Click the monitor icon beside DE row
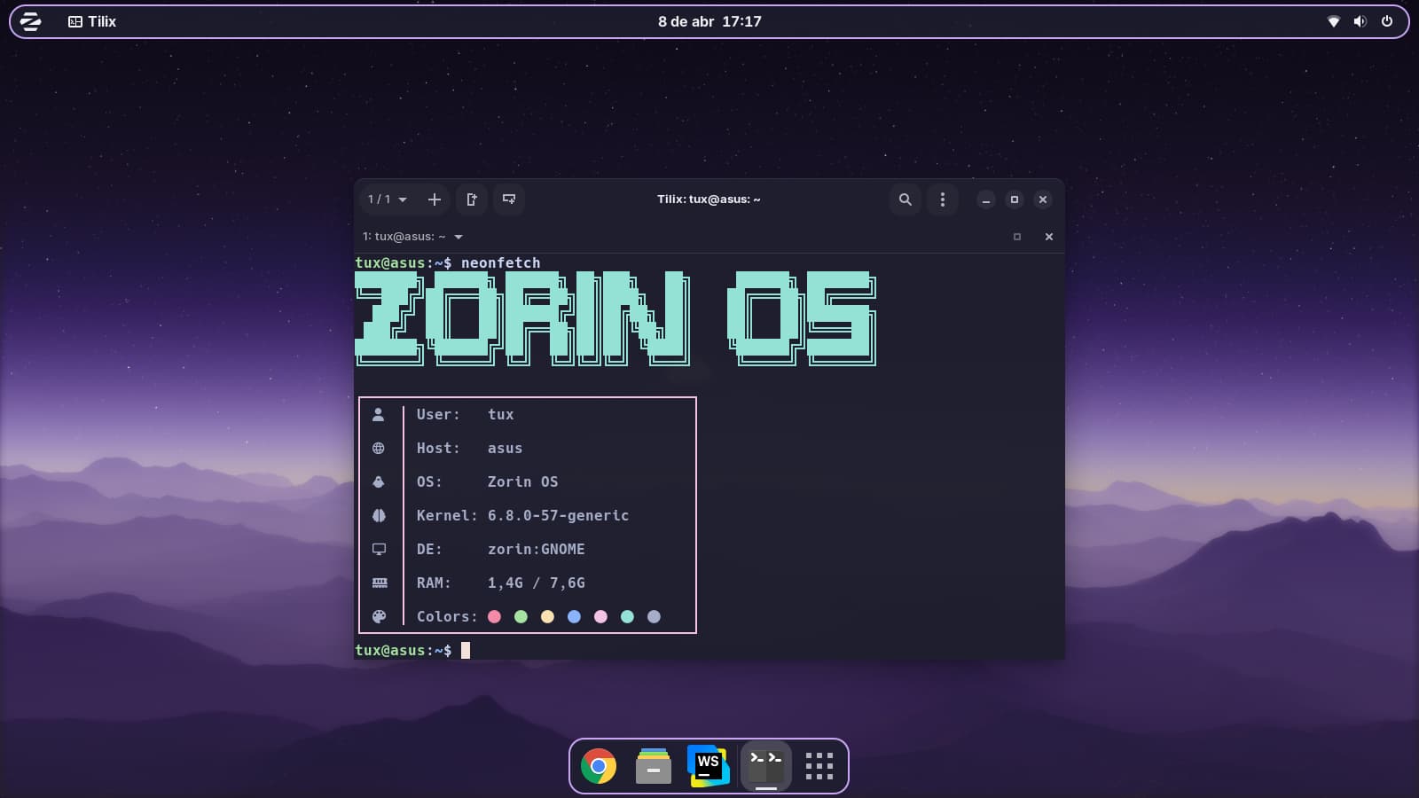 coord(379,549)
